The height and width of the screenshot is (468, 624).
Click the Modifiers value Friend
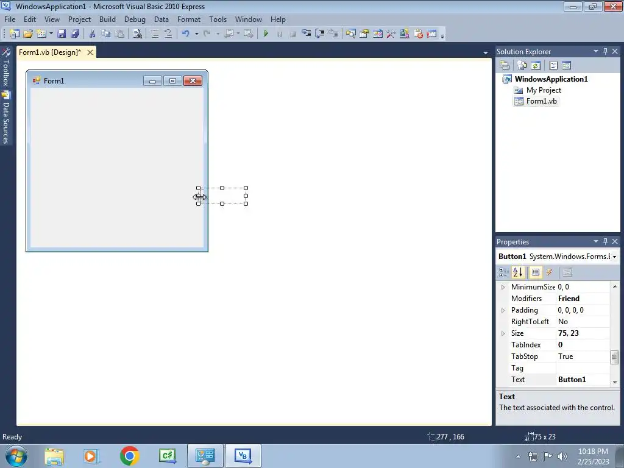[569, 299]
